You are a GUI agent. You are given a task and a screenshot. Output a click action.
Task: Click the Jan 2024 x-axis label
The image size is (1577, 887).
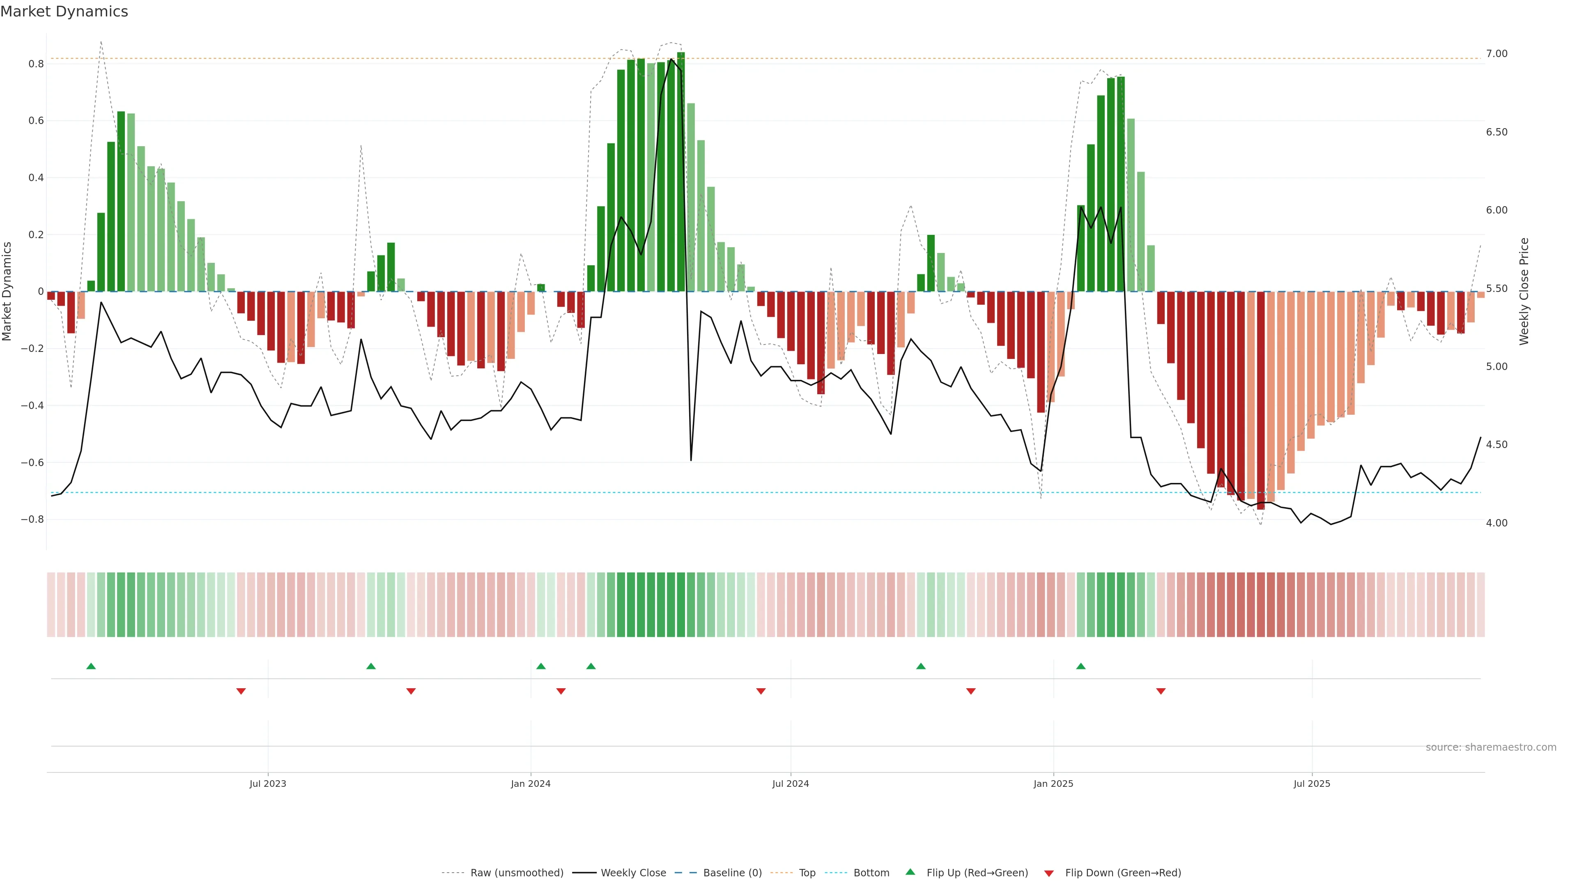(x=531, y=784)
